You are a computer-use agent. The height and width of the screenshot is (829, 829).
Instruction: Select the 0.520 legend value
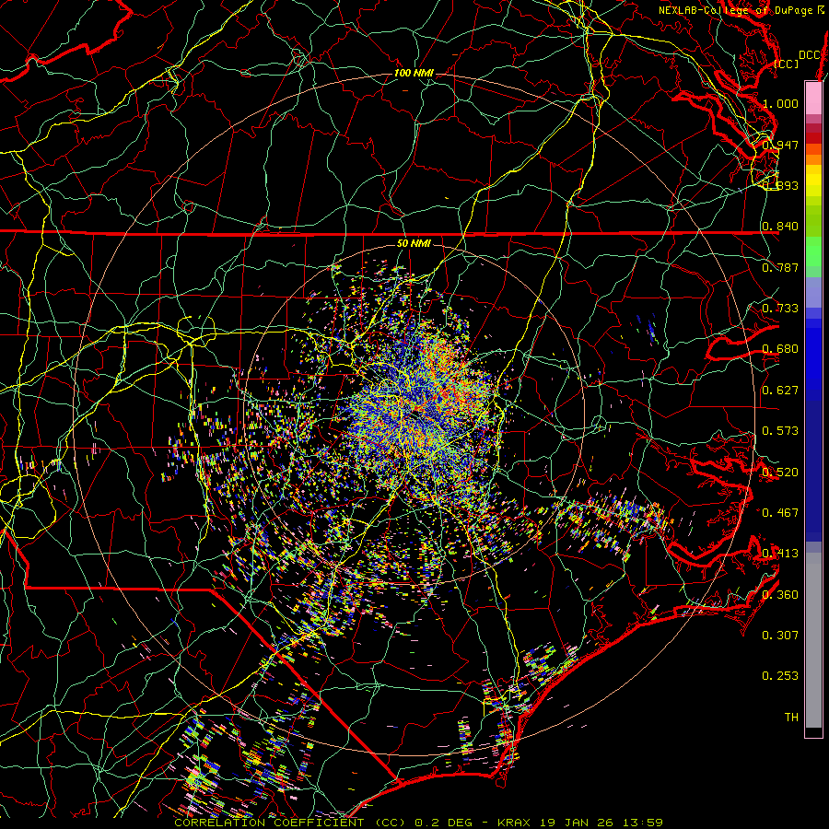tap(780, 473)
